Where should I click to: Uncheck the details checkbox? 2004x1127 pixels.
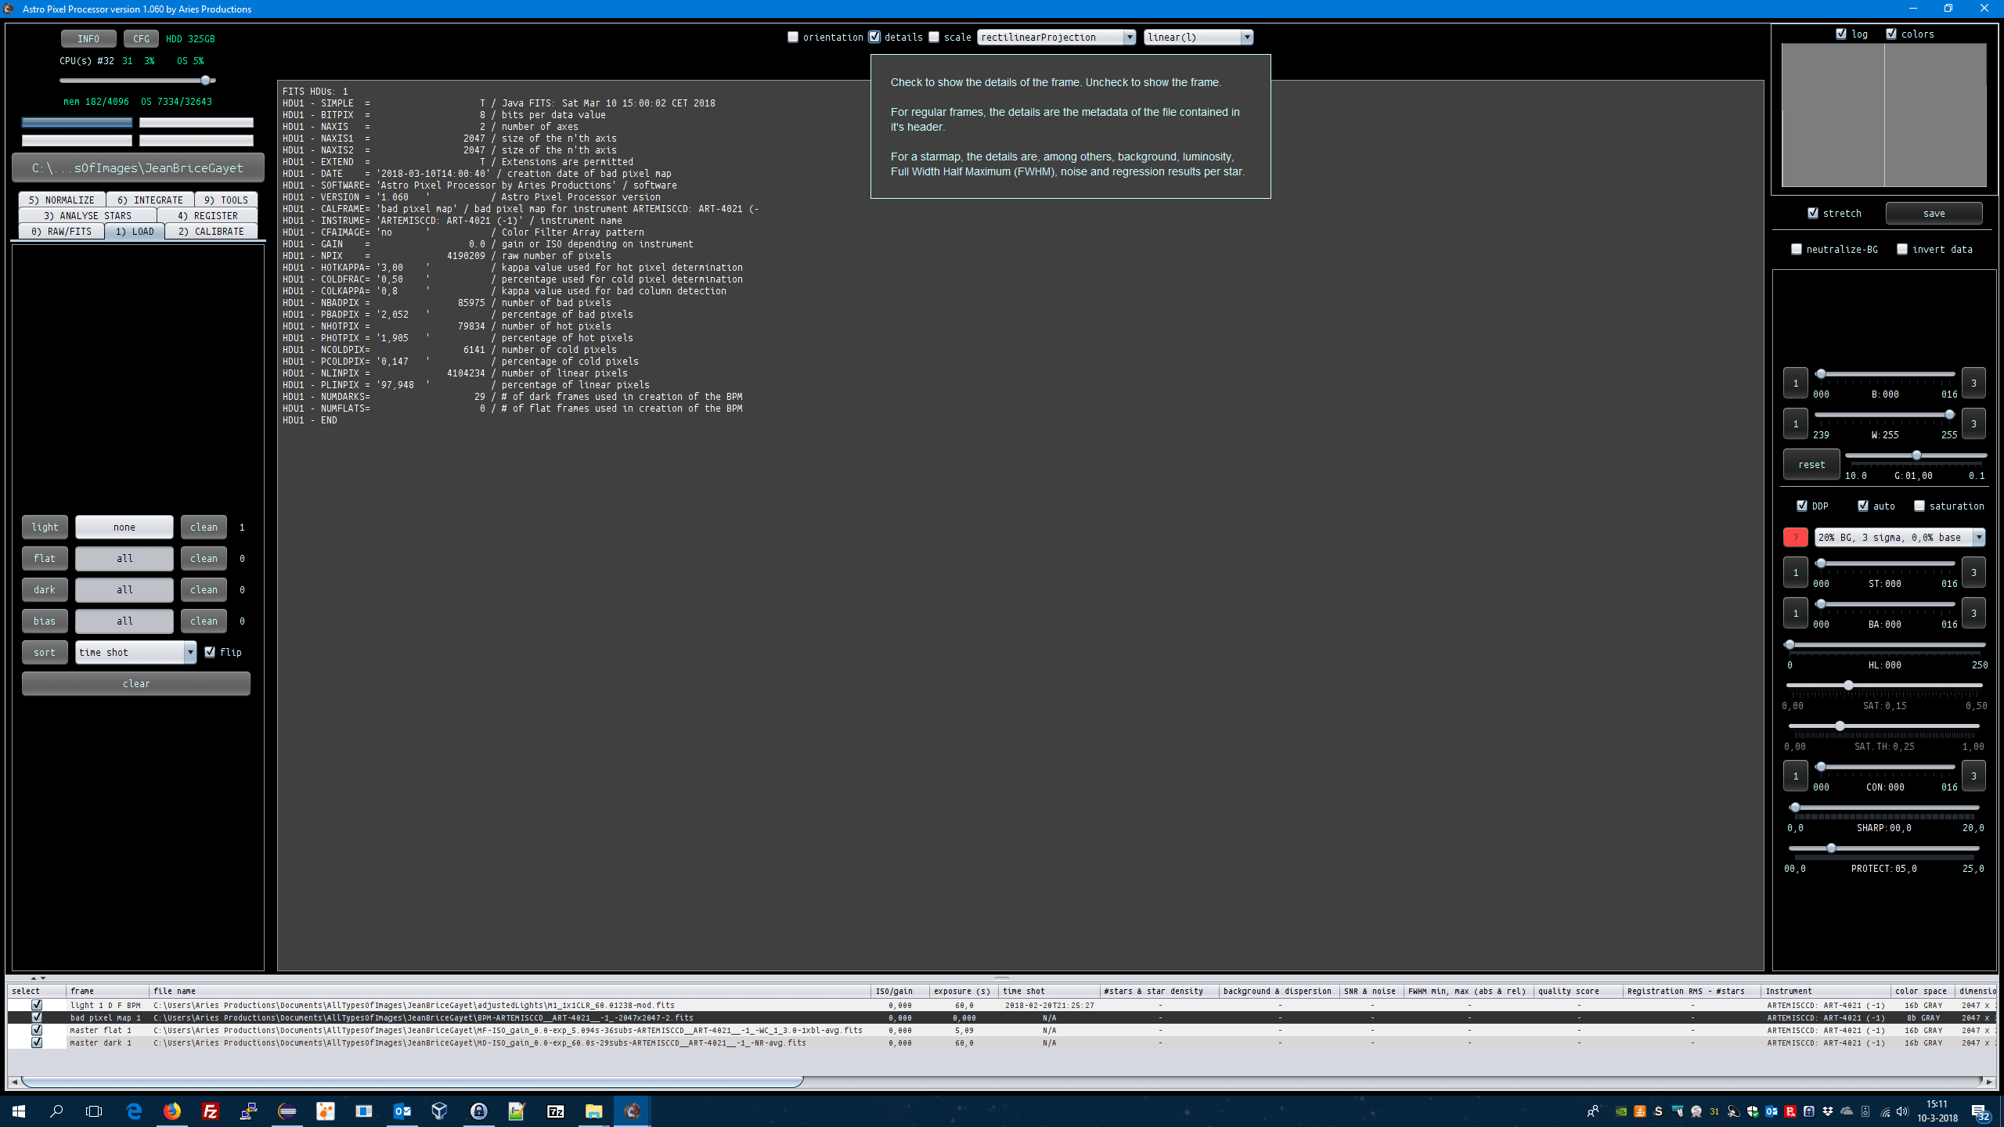point(874,37)
